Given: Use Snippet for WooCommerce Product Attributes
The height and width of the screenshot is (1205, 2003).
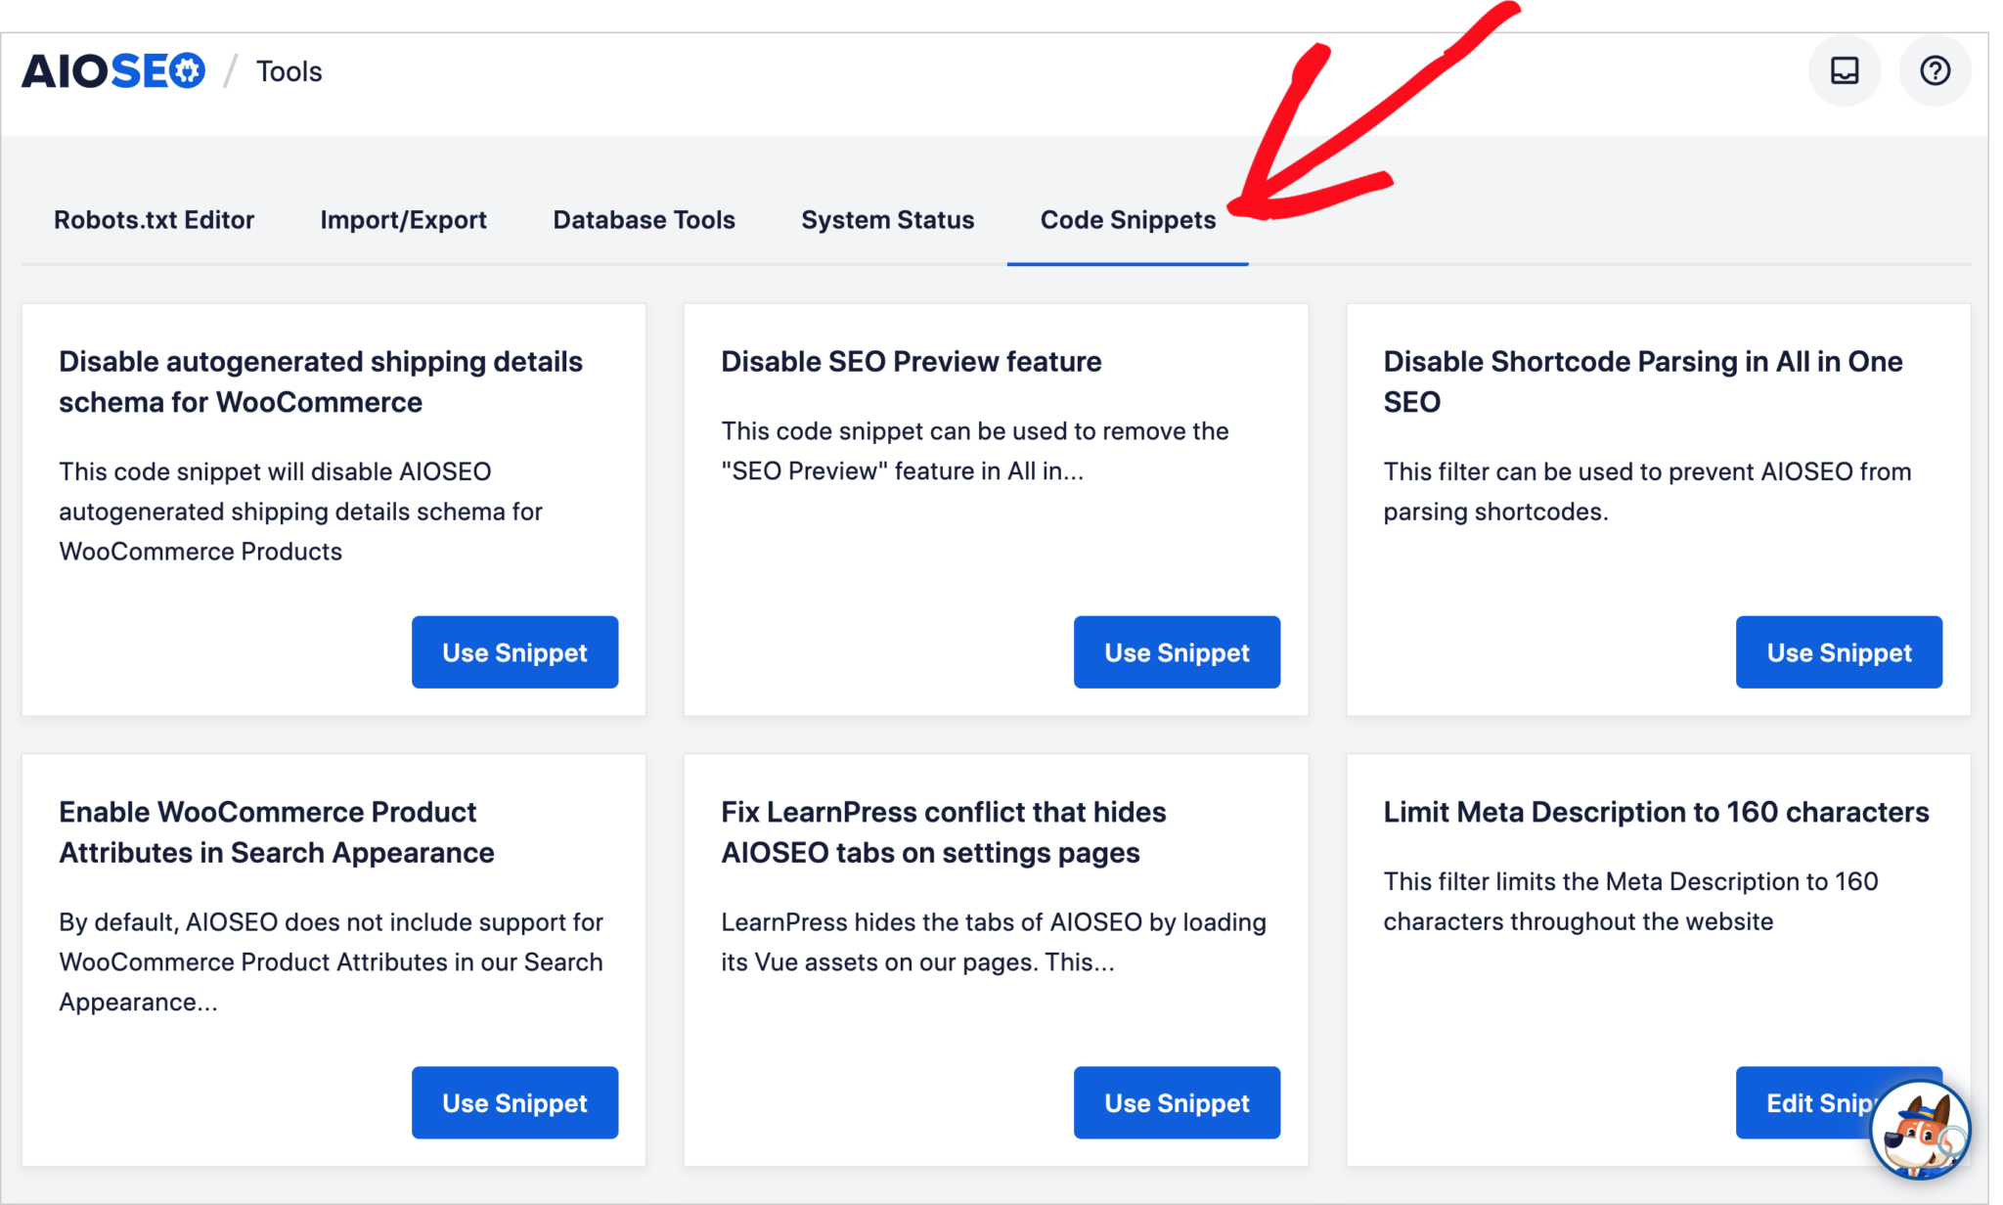Looking at the screenshot, I should [x=514, y=1102].
